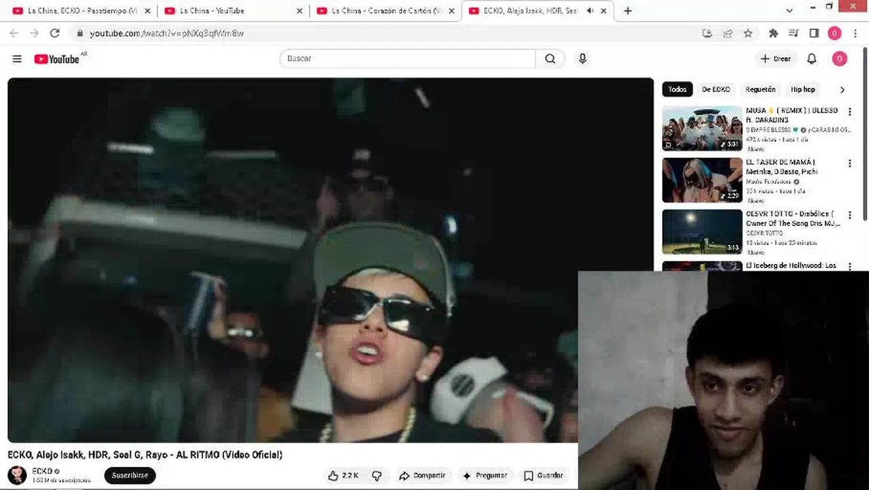View site information icon beside the URL

pos(80,33)
